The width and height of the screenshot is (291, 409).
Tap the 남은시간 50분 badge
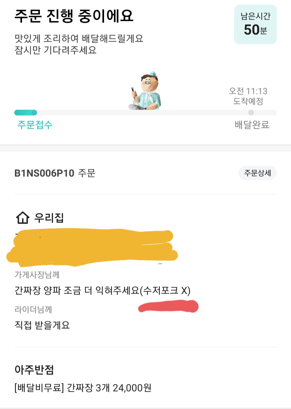click(255, 25)
